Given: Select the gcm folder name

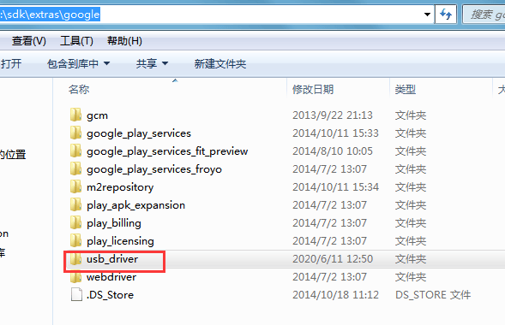Looking at the screenshot, I should point(97,115).
